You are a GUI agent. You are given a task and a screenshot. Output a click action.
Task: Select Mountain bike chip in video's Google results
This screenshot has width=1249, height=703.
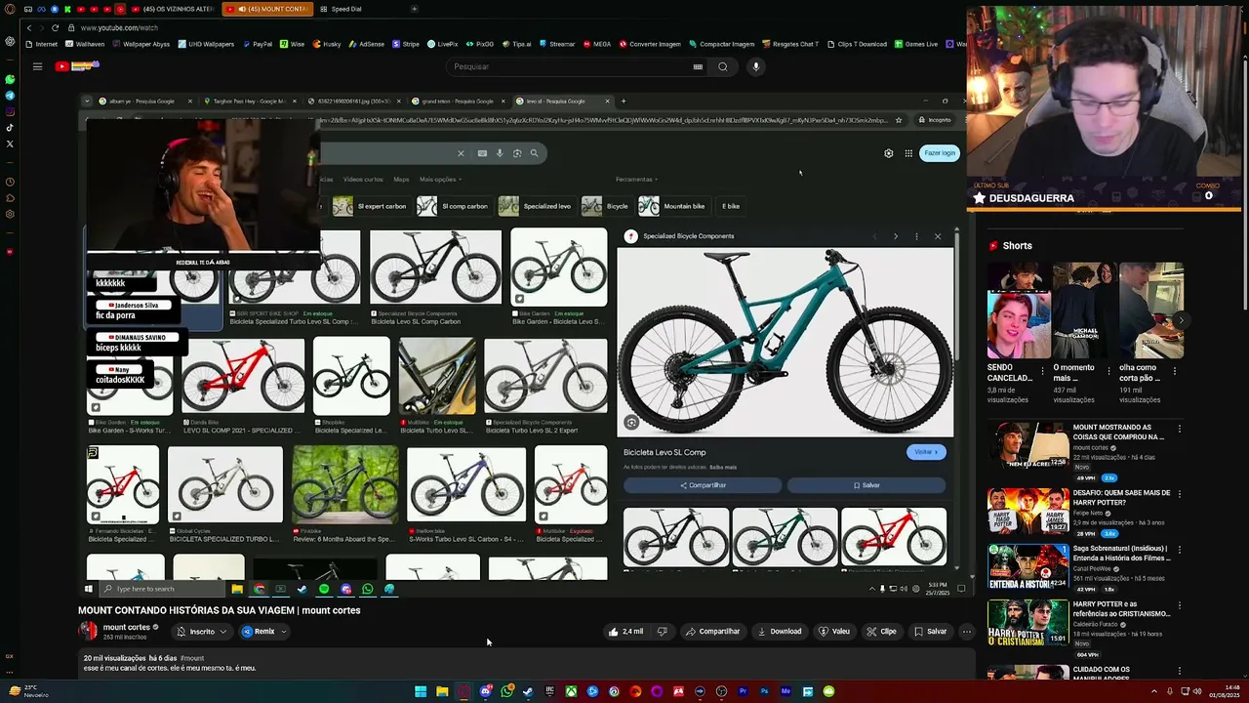673,206
